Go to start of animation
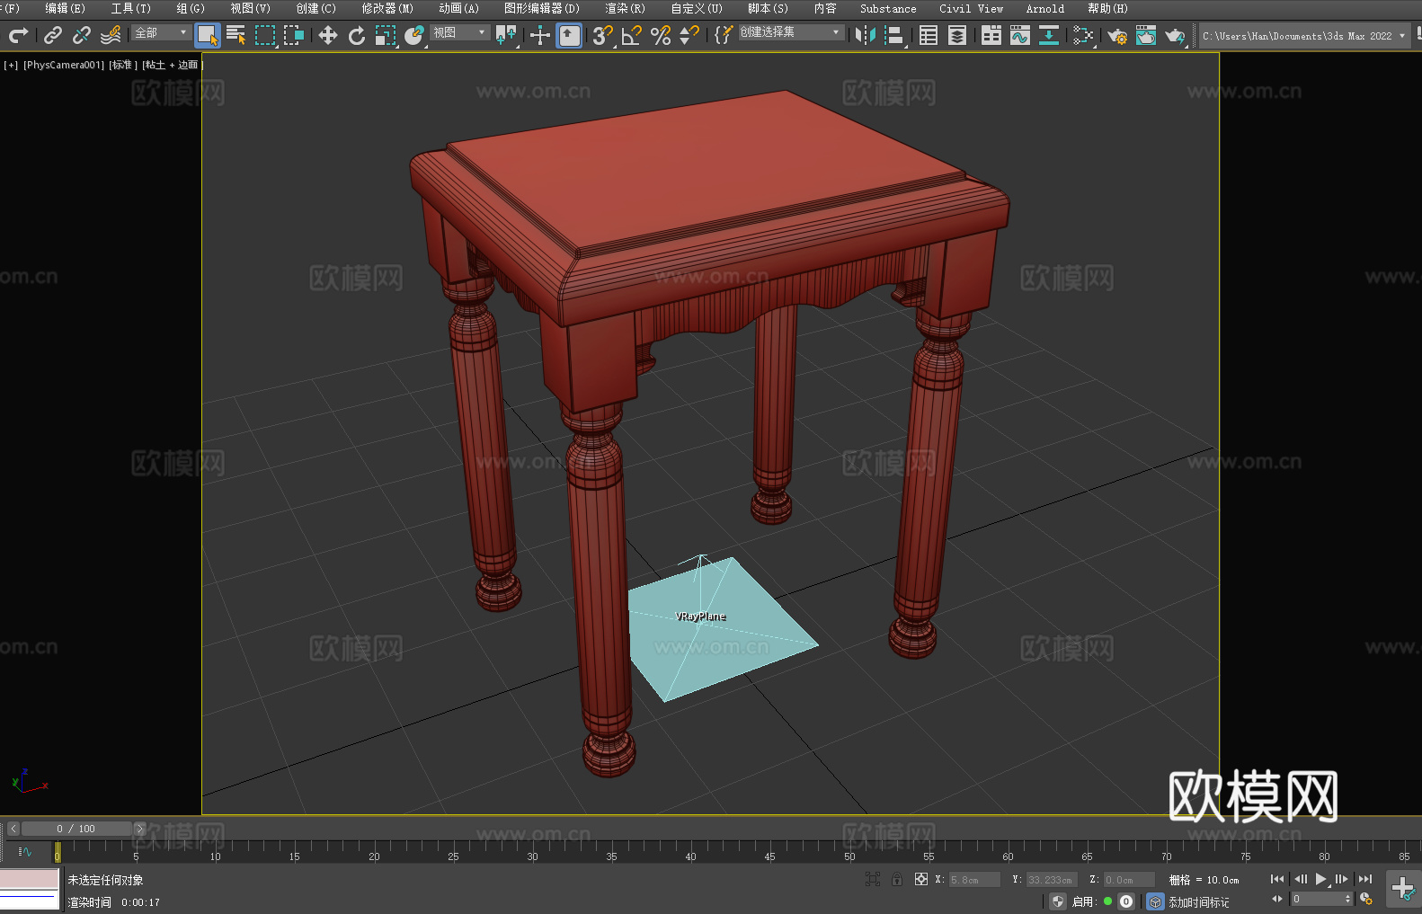The height and width of the screenshot is (914, 1422). [1276, 879]
